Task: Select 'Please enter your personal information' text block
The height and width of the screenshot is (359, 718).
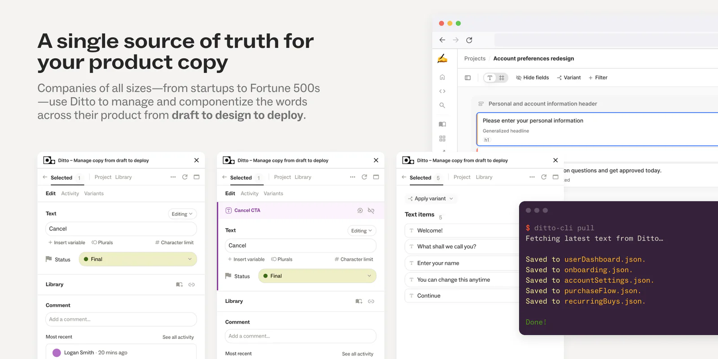Action: (597, 129)
